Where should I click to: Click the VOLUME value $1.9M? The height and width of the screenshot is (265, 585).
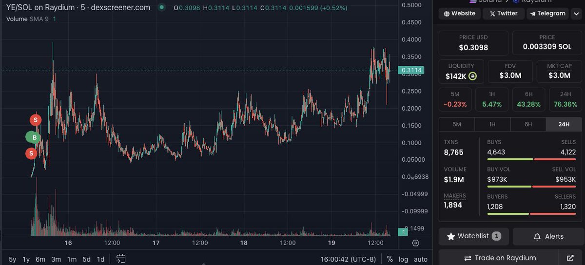(x=454, y=180)
